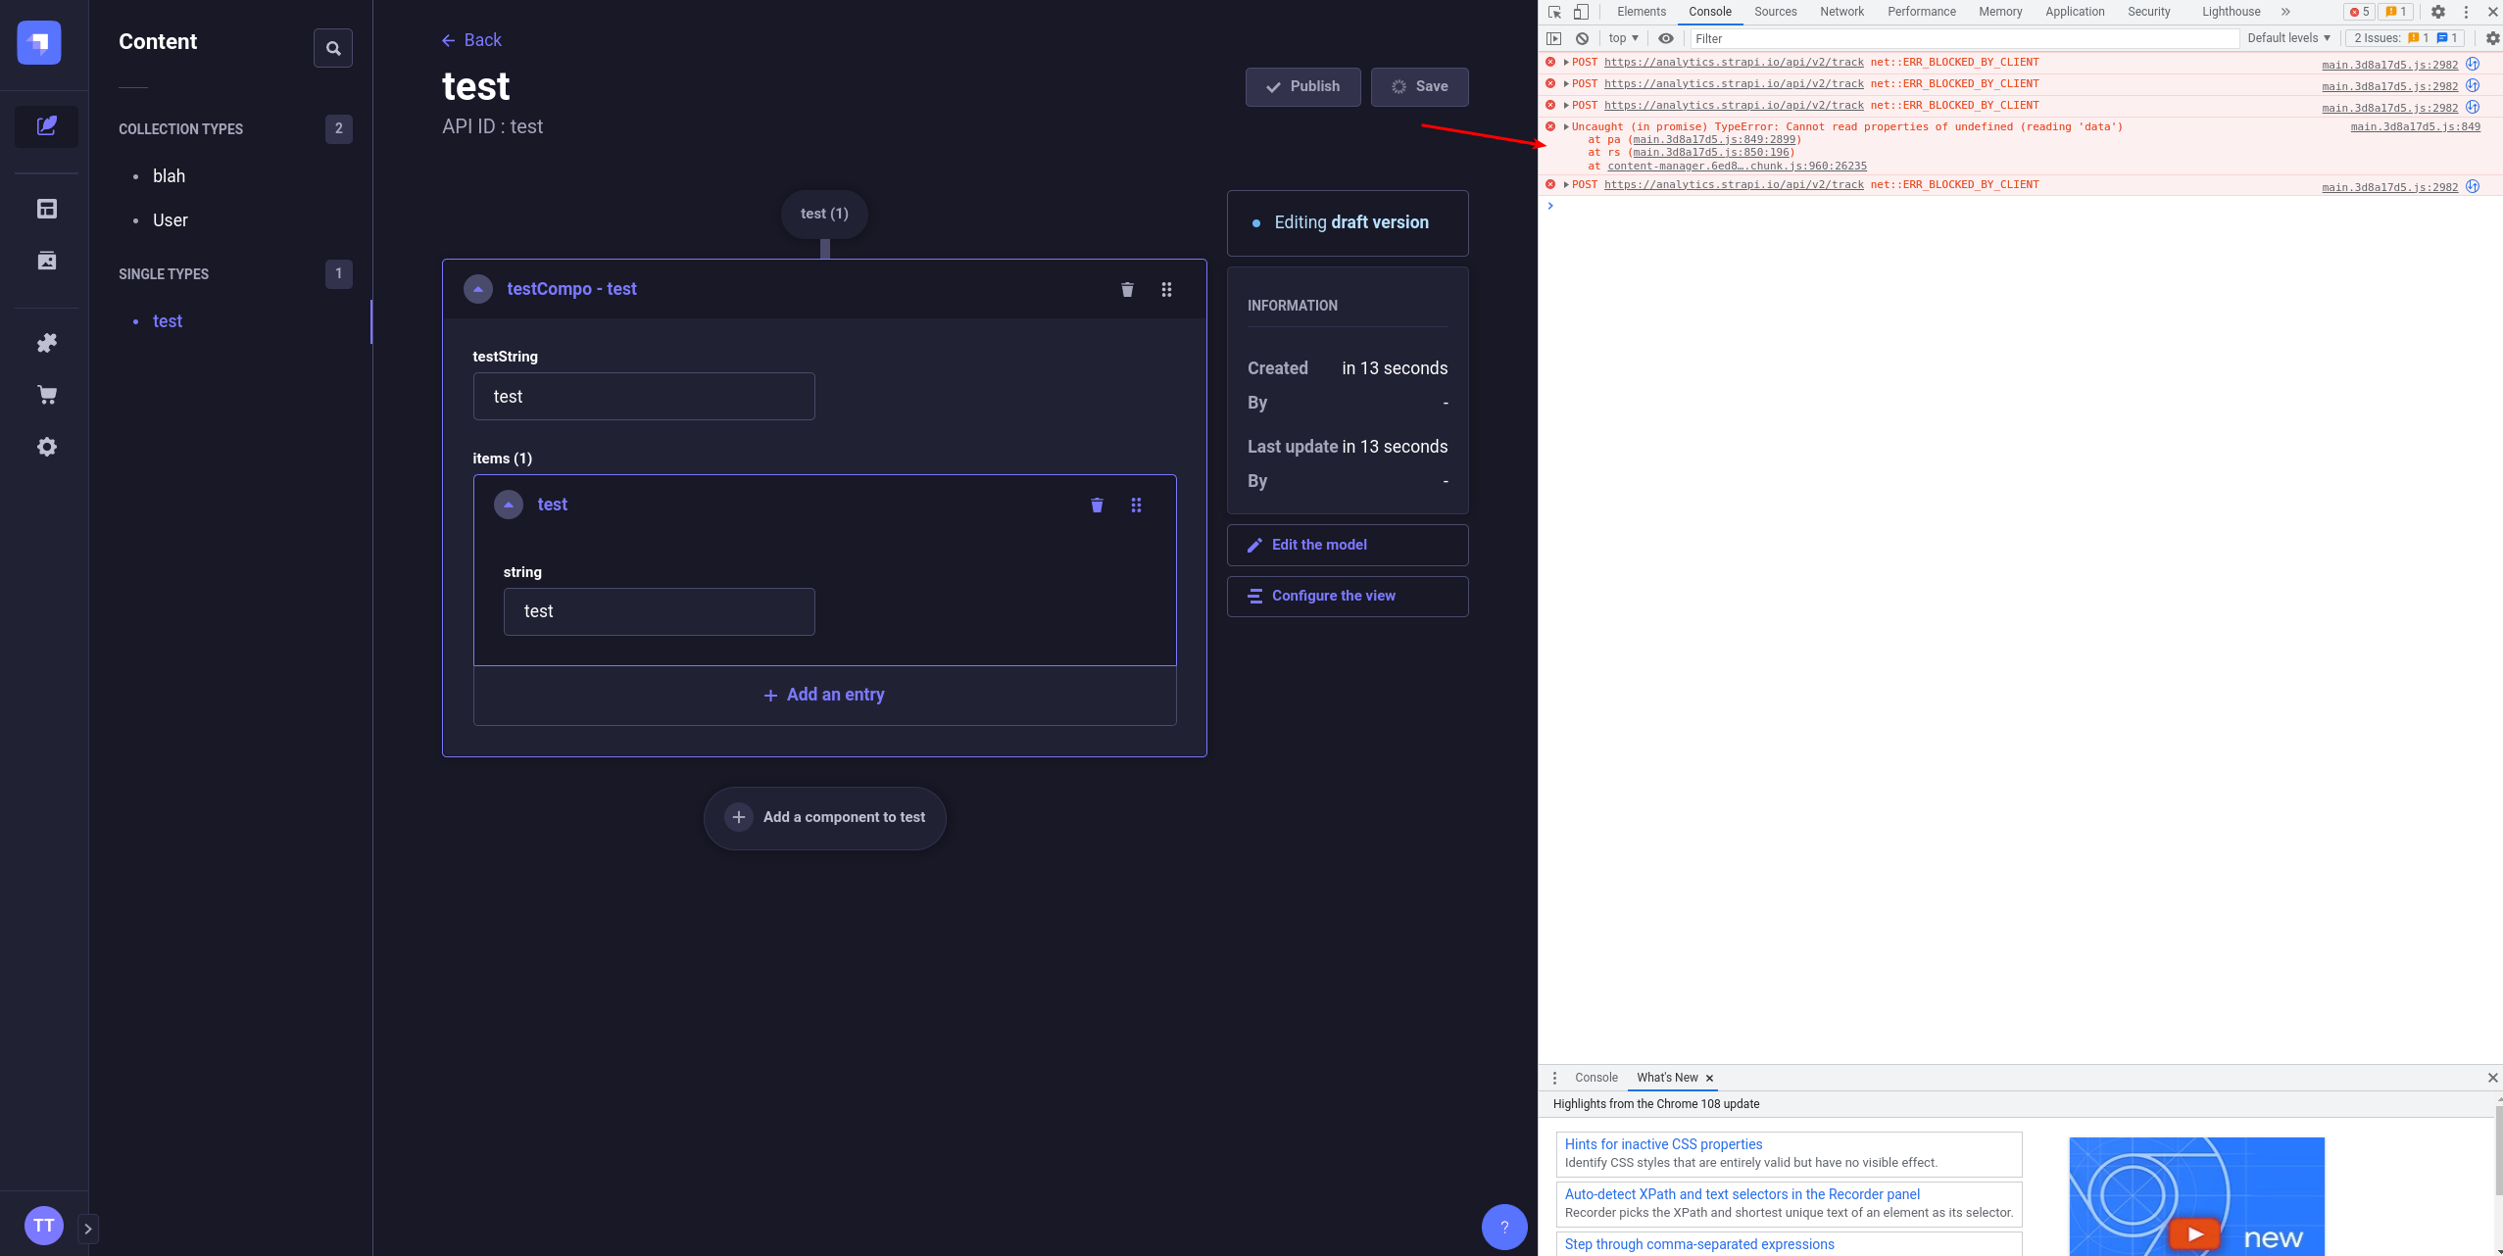Clear the console output

pos(1582,38)
